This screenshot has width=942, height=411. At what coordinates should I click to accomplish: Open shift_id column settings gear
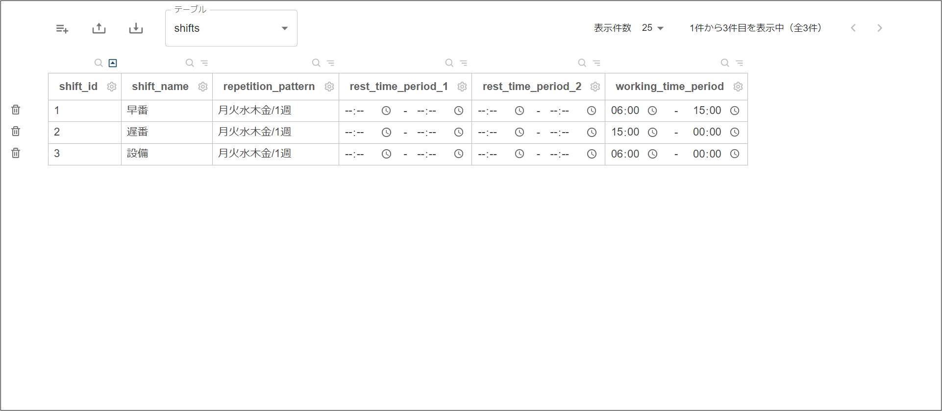(x=112, y=87)
